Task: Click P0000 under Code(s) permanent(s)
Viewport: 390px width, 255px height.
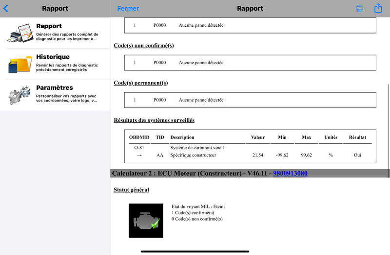Action: click(x=160, y=100)
